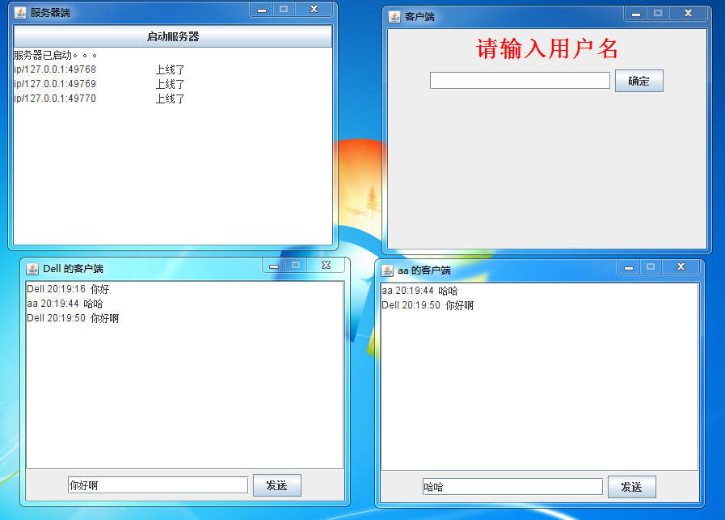Select message Dell 20:19:16 你好 in Dell window
Image resolution: width=725 pixels, height=520 pixels.
(x=68, y=289)
